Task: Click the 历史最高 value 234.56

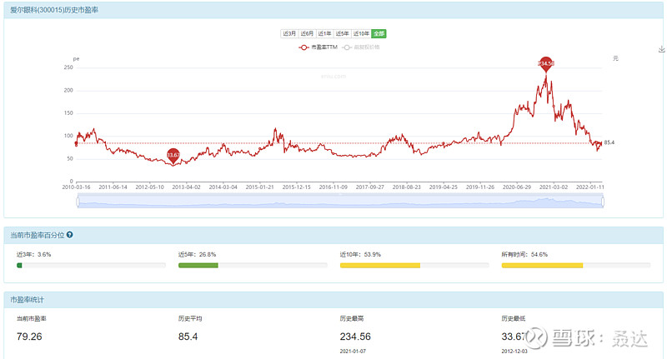Action: (355, 337)
